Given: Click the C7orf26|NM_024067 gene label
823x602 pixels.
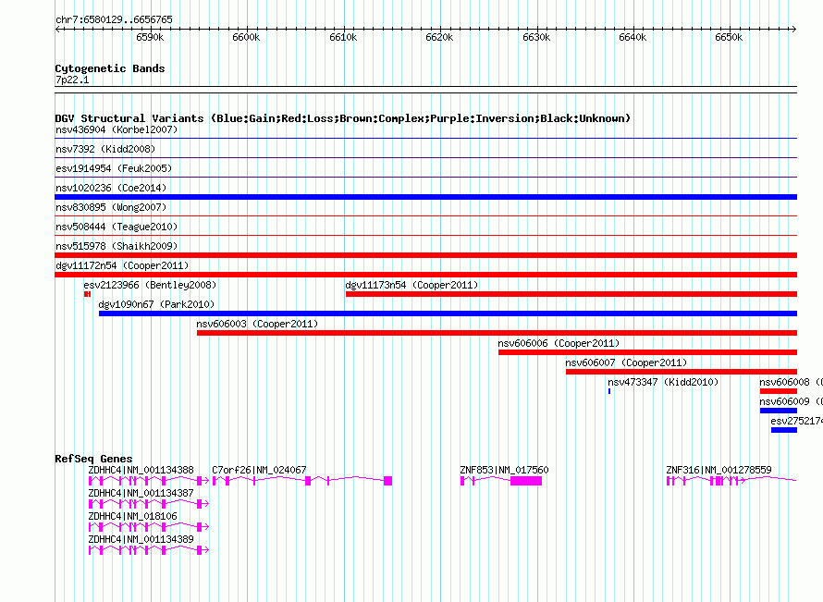Looking at the screenshot, I should pyautogui.click(x=259, y=470).
